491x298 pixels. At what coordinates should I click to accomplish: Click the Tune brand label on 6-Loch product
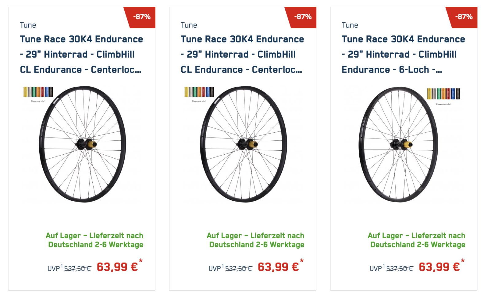click(350, 25)
